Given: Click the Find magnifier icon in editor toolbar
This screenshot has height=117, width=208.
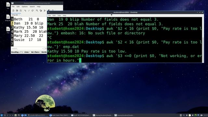Looking at the screenshot, I should coord(37,10).
